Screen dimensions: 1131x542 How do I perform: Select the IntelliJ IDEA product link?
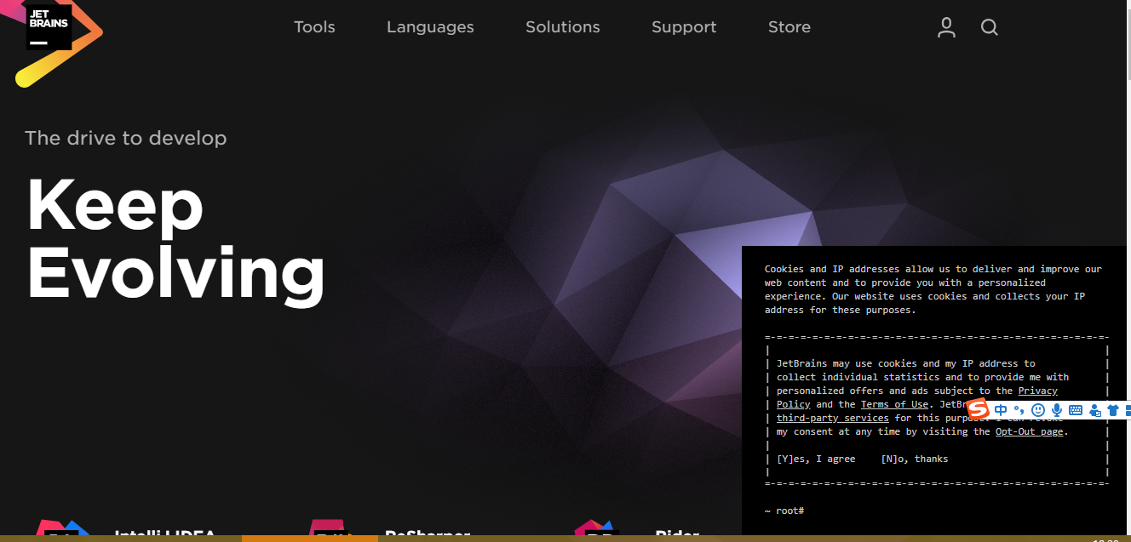[x=165, y=535]
